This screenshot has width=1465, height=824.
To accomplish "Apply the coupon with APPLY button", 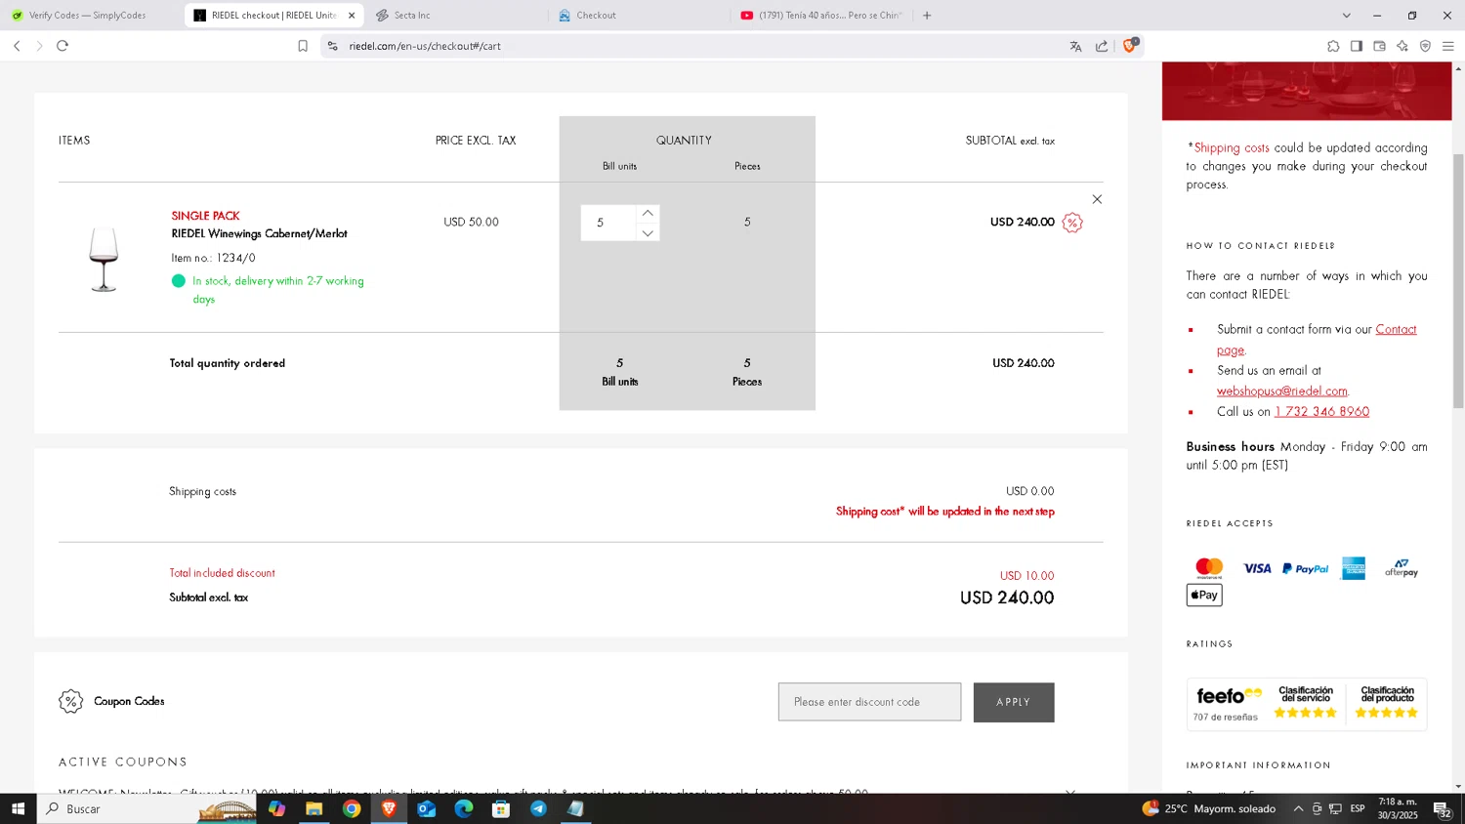I will pyautogui.click(x=1014, y=702).
